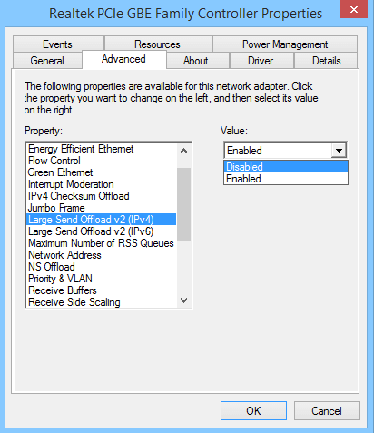The width and height of the screenshot is (374, 433).
Task: Open the Details tab
Action: tap(326, 61)
